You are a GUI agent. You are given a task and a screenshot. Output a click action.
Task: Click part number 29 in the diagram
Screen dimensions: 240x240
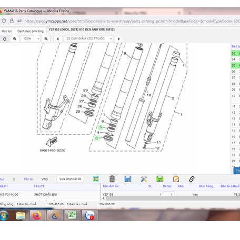pos(85,90)
